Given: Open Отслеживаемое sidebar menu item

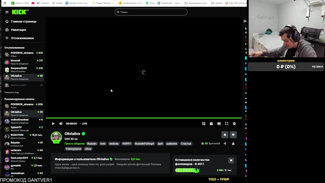Looking at the screenshot, I should (x=22, y=38).
